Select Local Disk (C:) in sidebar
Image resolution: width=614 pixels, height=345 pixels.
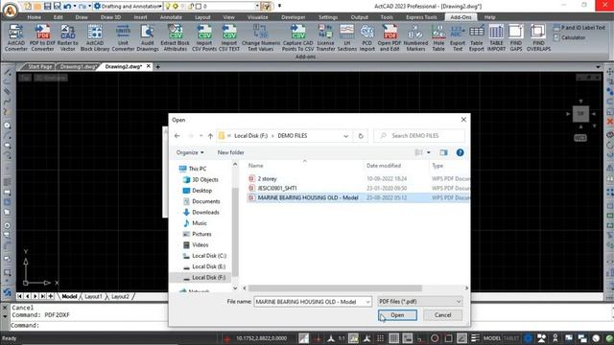(x=209, y=256)
